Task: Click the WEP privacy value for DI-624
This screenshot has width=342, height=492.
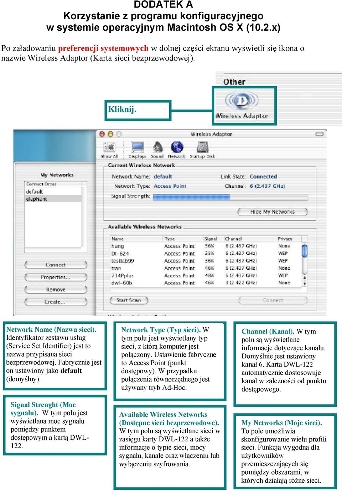Action: (x=283, y=254)
